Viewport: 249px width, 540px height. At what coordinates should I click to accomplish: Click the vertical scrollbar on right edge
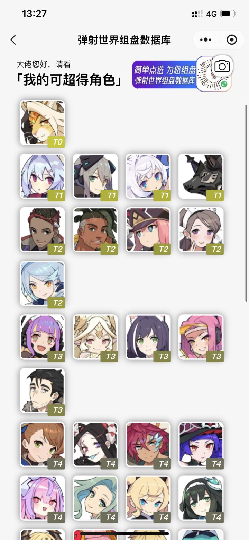tap(246, 203)
